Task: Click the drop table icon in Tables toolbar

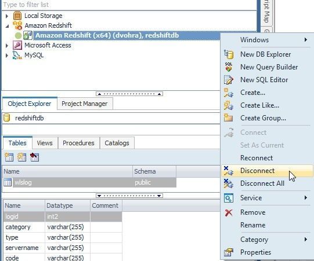Action: [x=34, y=157]
